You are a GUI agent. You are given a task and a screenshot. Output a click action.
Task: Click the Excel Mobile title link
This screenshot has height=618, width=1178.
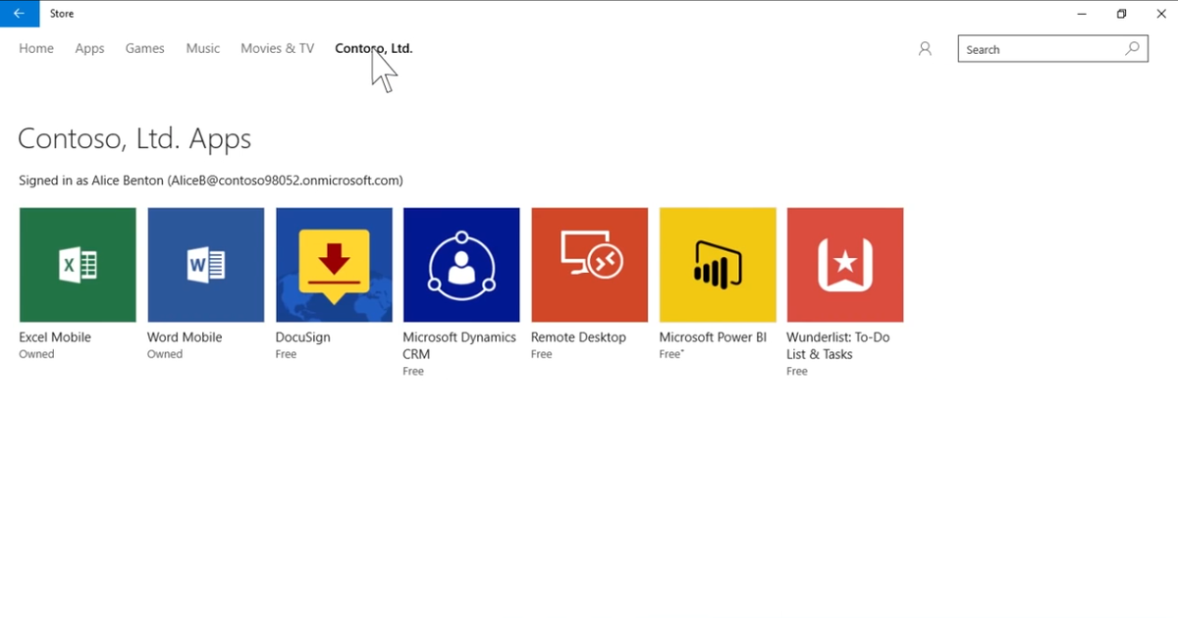pos(54,336)
